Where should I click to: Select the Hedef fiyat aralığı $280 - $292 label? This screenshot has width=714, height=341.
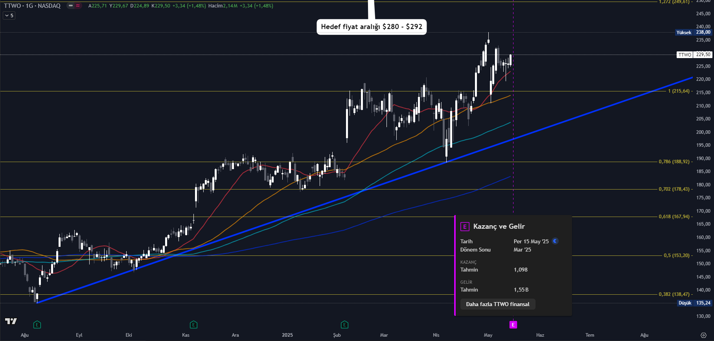coord(372,27)
